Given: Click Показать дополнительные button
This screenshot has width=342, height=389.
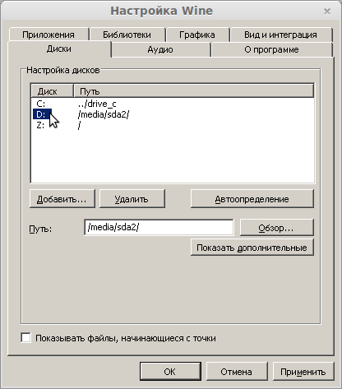Looking at the screenshot, I should click(x=252, y=248).
